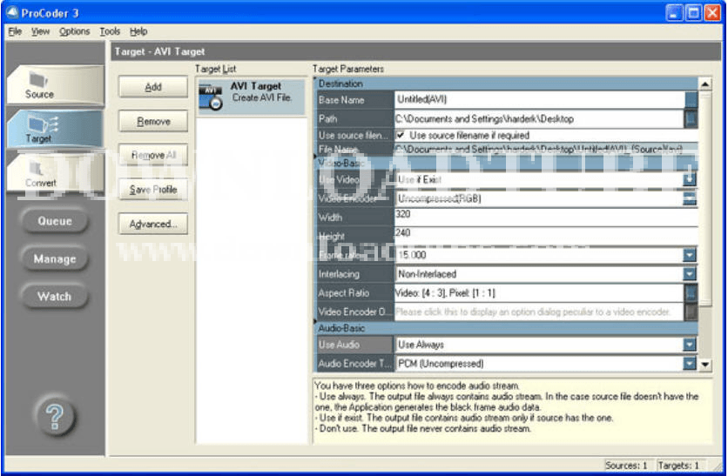Click the Sources: 1 status entry
The height and width of the screenshot is (476, 728).
pyautogui.click(x=626, y=466)
